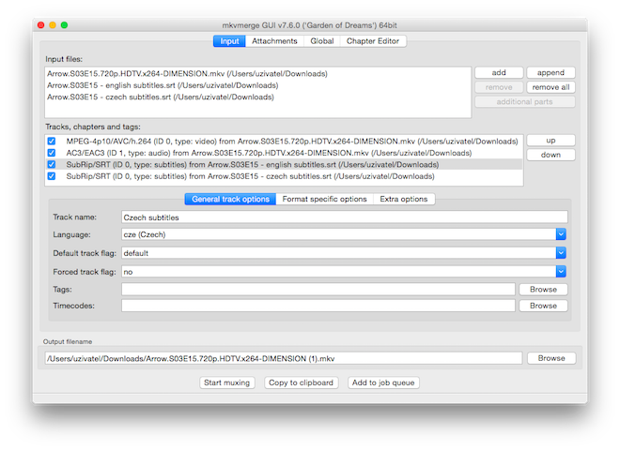Switch to the Global tab
The height and width of the screenshot is (450, 620).
322,41
